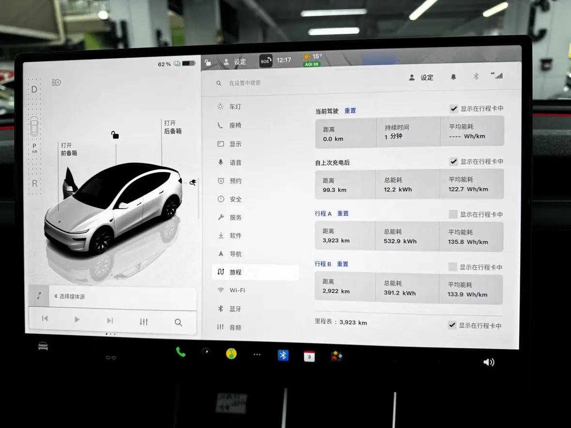
Task: Tap the unlock padlock above the car
Action: (x=115, y=135)
